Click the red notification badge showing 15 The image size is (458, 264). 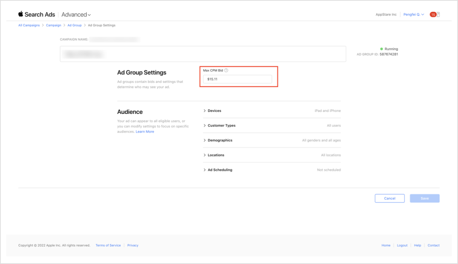pyautogui.click(x=433, y=14)
